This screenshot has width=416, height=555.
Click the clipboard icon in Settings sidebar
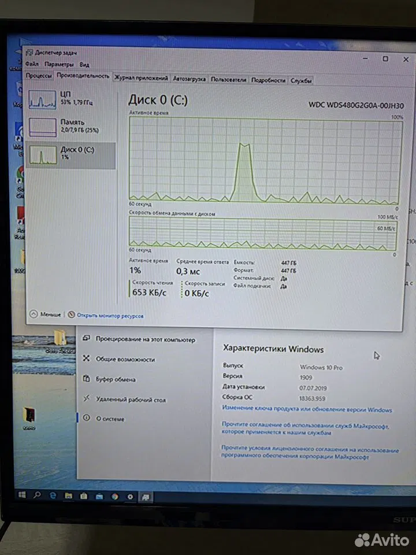[x=86, y=378]
